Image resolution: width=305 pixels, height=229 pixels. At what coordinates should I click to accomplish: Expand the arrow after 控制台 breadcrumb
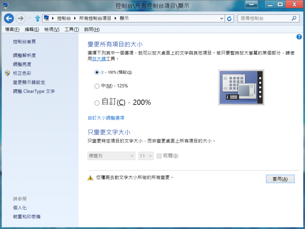(x=75, y=18)
